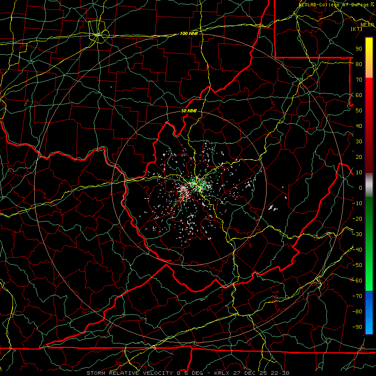The height and width of the screenshot is (376, 376).
Task: Click the 70 value on velocity scale
Action: point(359,80)
